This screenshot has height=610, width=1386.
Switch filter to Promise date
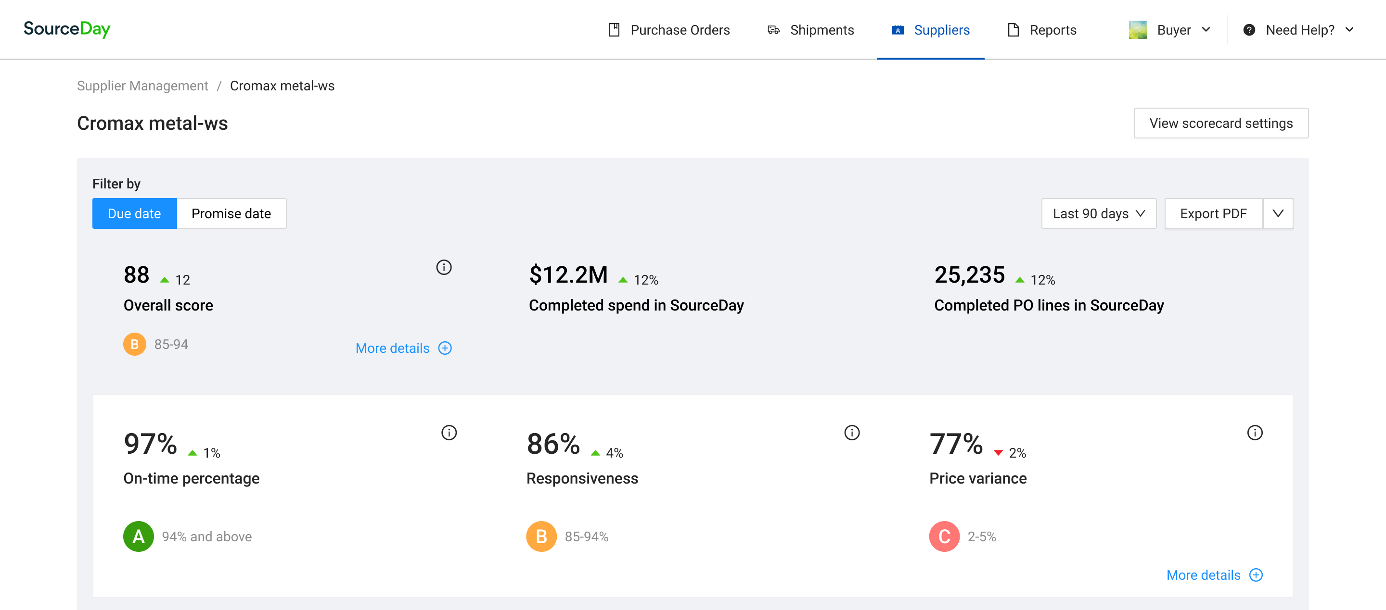231,213
